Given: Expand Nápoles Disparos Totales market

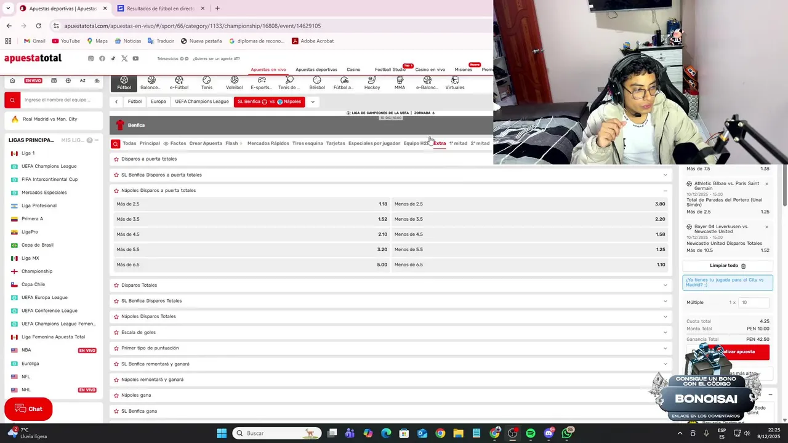Looking at the screenshot, I should point(665,317).
